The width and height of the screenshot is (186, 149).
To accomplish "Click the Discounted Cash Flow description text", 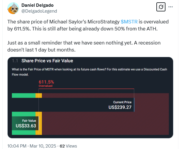I will pos(88,72).
